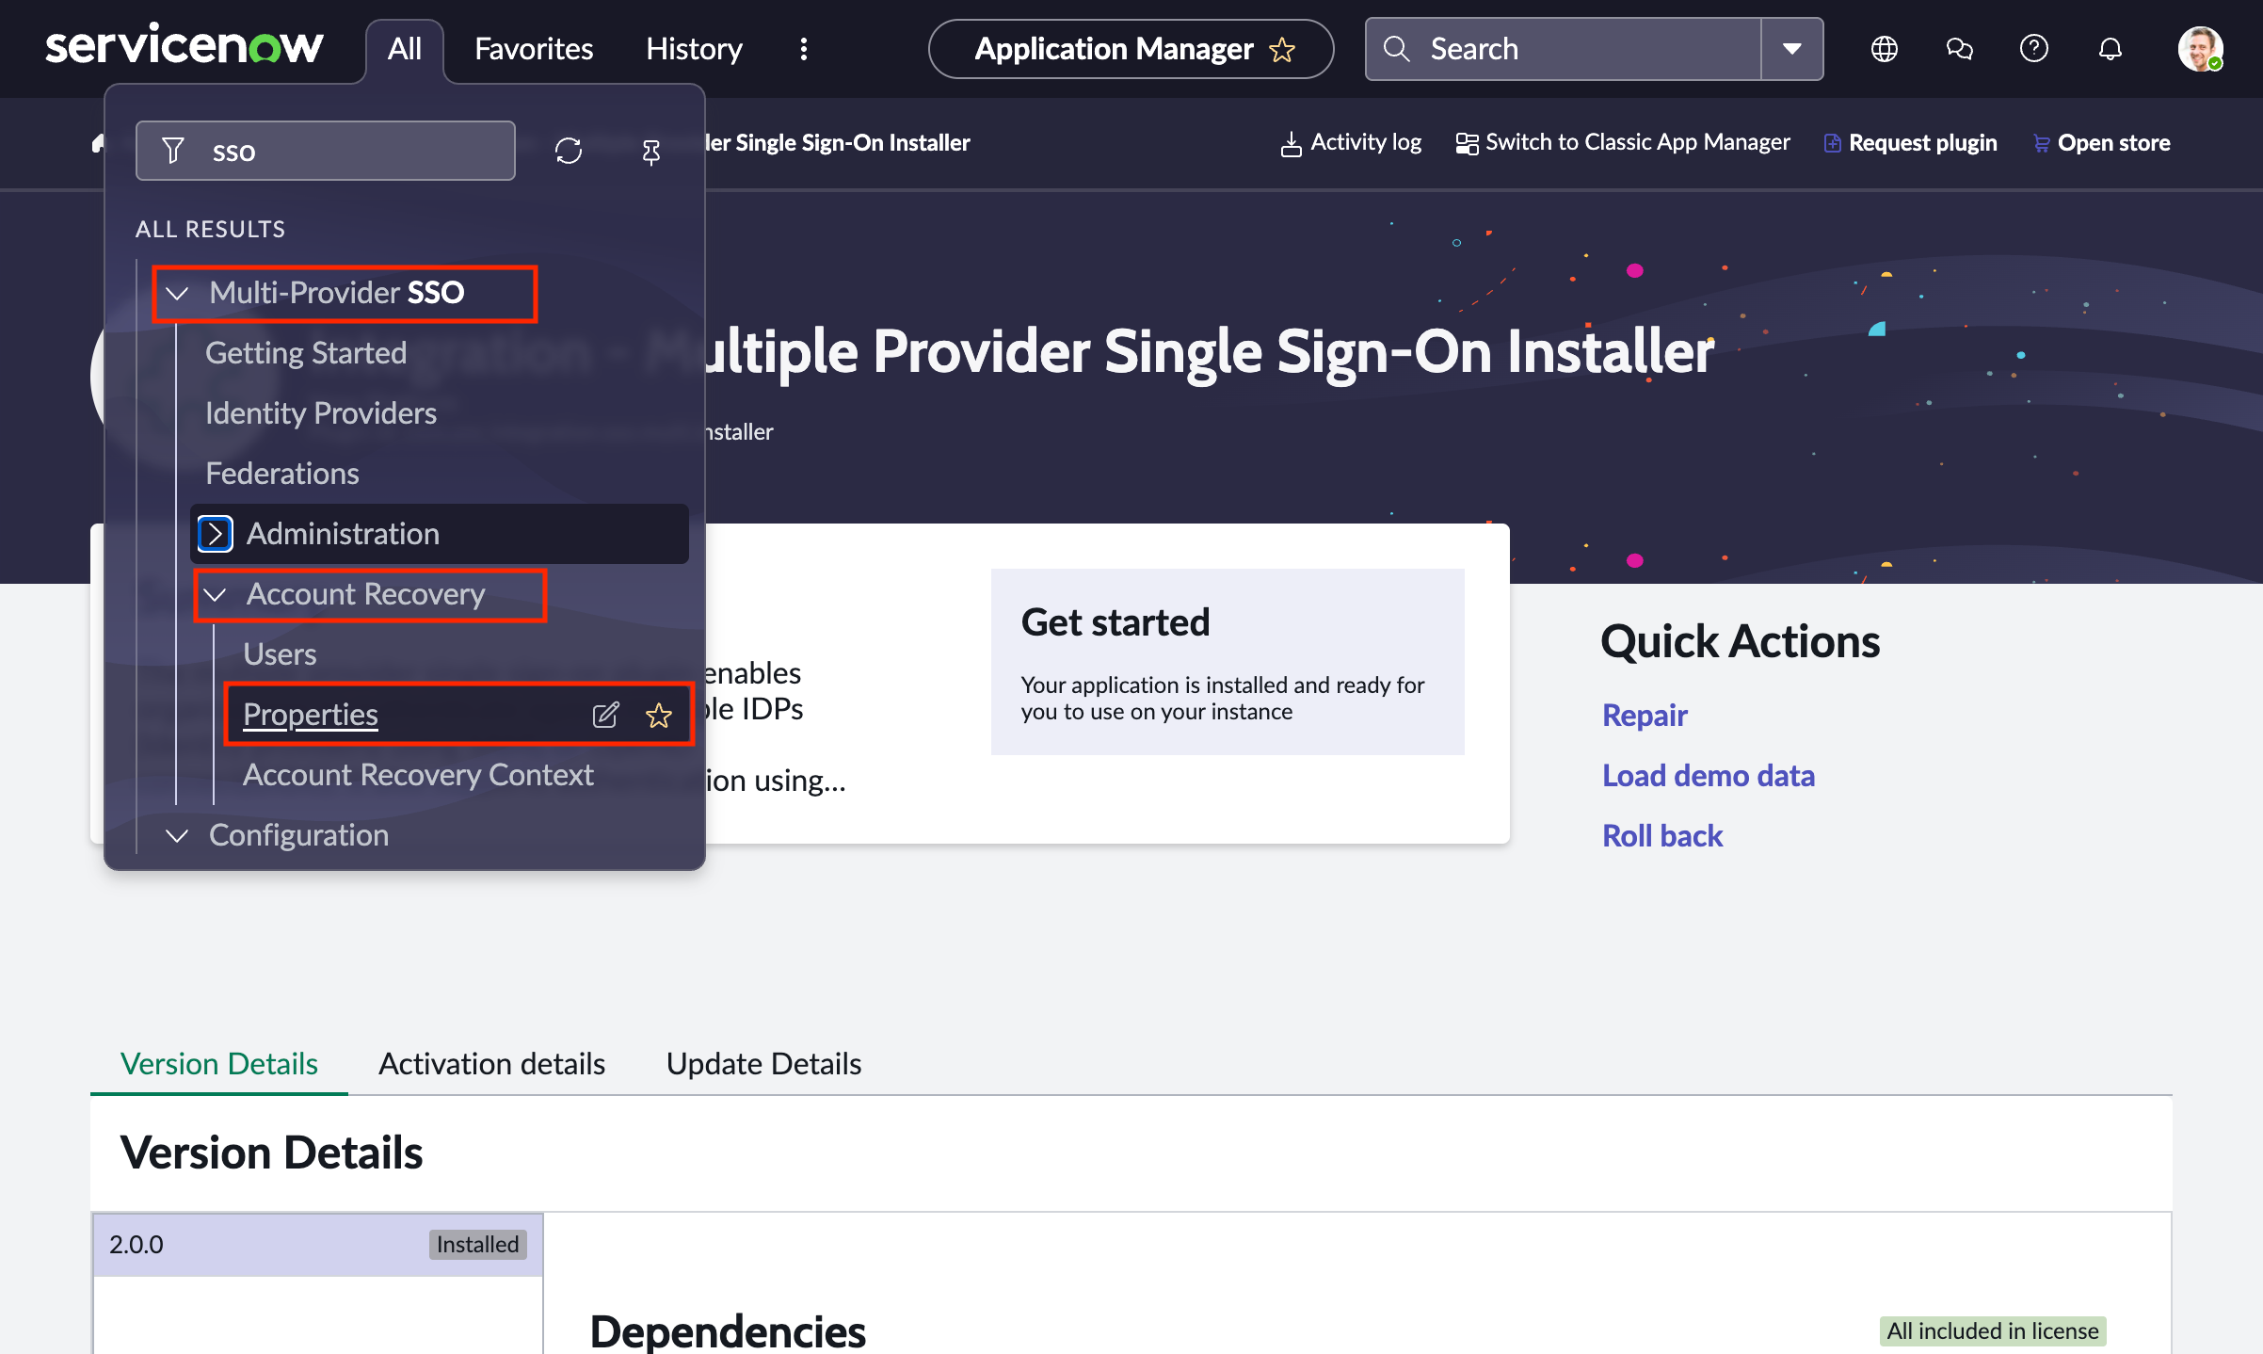2263x1354 pixels.
Task: Favorite Application Manager with the star
Action: (1281, 50)
